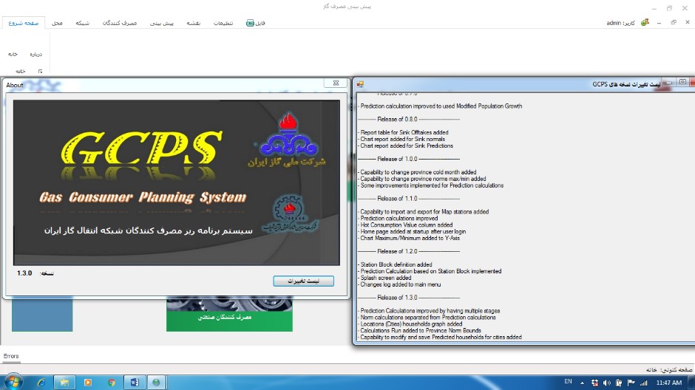Open the پیش بینی ribbon tab
The height and width of the screenshot is (390, 695).
(x=162, y=23)
